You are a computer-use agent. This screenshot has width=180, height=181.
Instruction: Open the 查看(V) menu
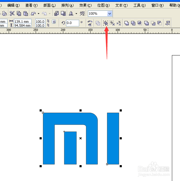[x=31, y=5]
